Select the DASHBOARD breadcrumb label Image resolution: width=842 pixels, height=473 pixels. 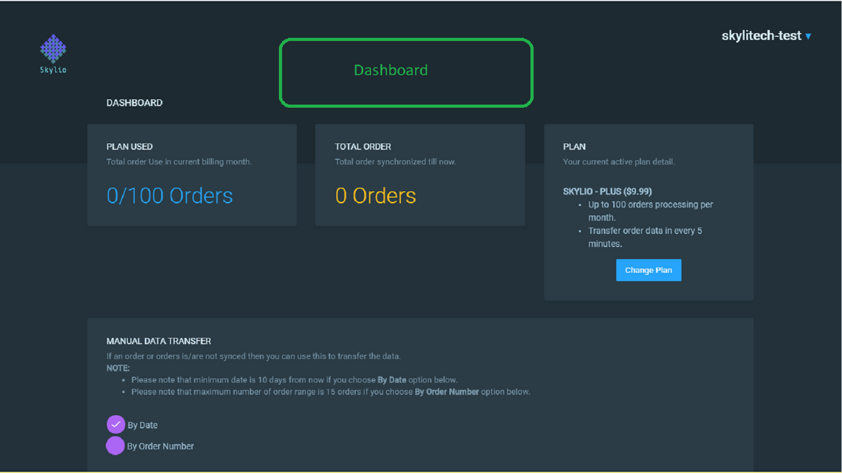[134, 102]
